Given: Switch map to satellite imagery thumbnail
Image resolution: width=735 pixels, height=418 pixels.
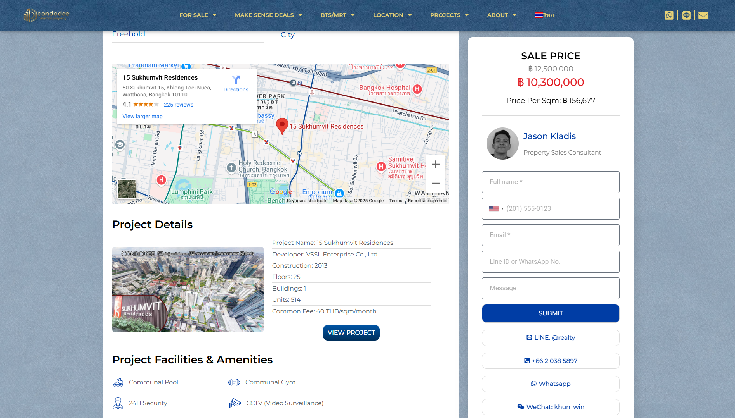Looking at the screenshot, I should [x=127, y=189].
